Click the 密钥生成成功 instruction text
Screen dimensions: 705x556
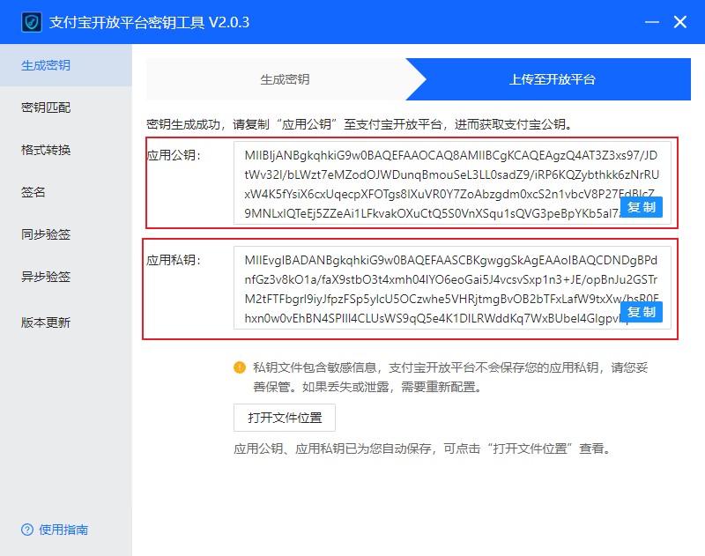pos(360,124)
